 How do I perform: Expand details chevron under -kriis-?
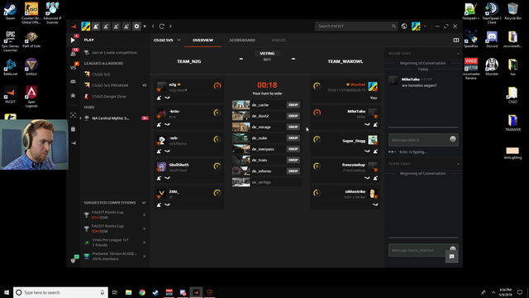(x=167, y=125)
